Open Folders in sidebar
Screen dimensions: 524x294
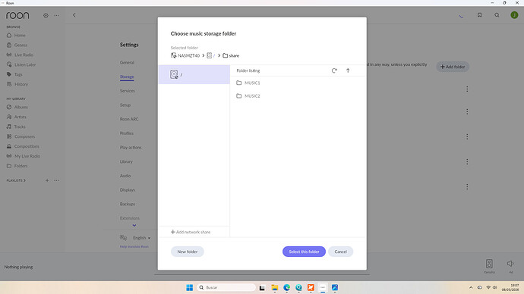(17, 166)
